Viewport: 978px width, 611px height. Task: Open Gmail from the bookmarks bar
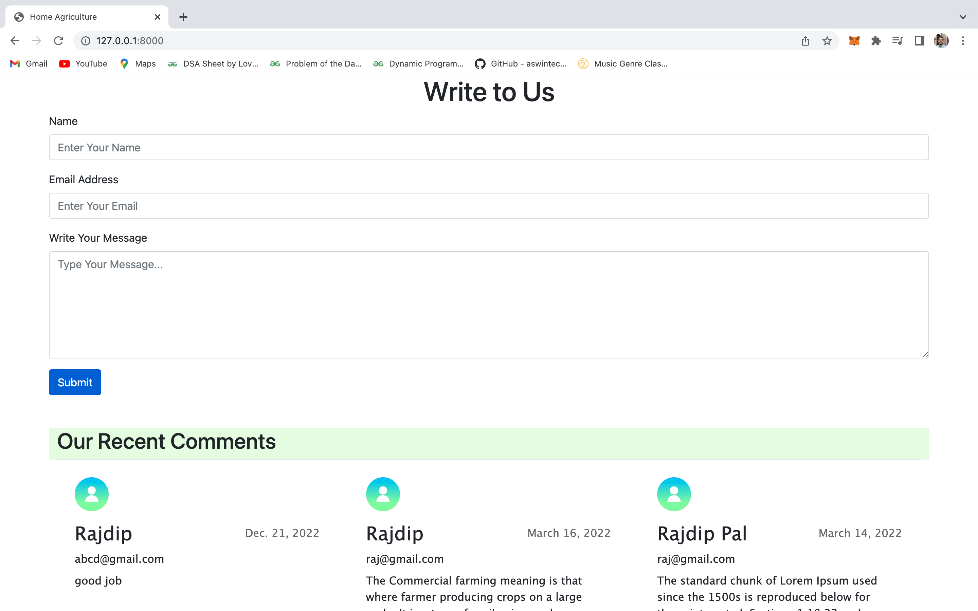click(28, 63)
